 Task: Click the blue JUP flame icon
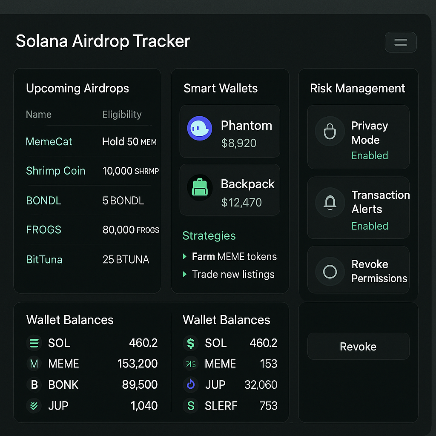pyautogui.click(x=191, y=384)
